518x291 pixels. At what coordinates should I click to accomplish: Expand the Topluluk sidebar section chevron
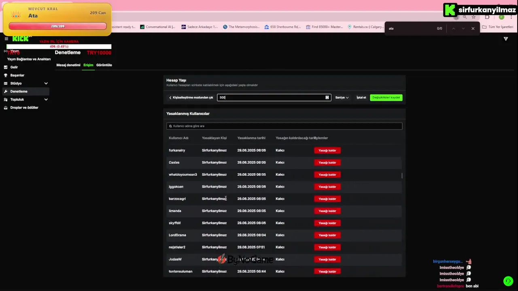(46, 99)
